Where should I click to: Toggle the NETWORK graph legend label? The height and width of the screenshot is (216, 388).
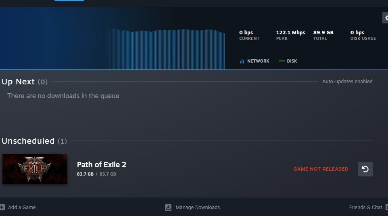pos(258,61)
